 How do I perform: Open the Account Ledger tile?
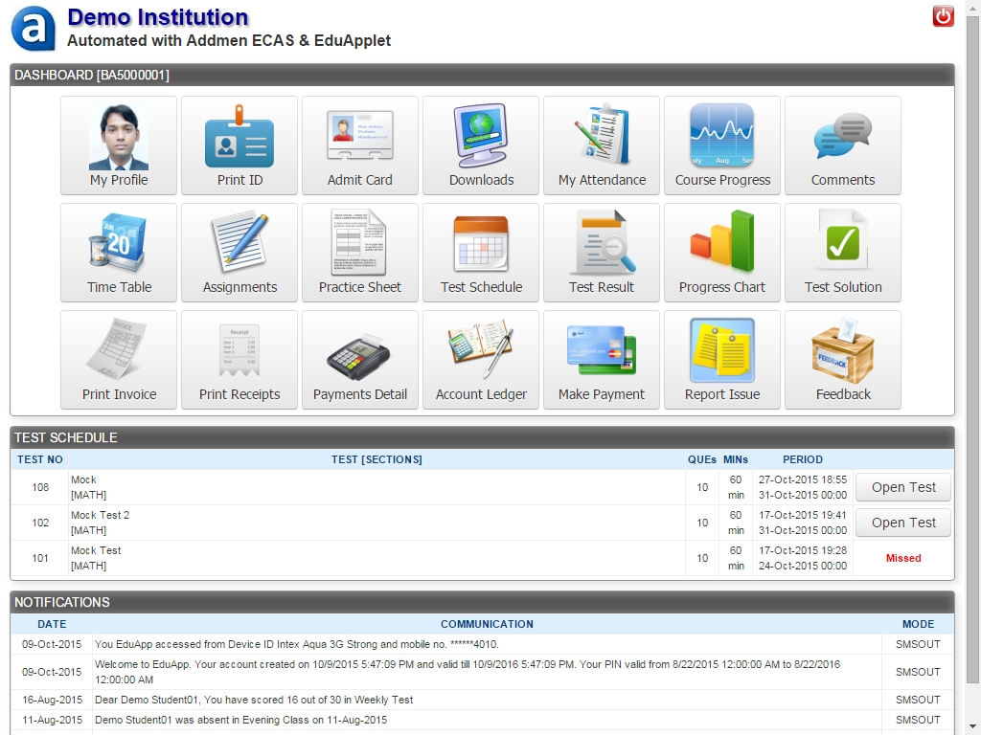point(481,360)
